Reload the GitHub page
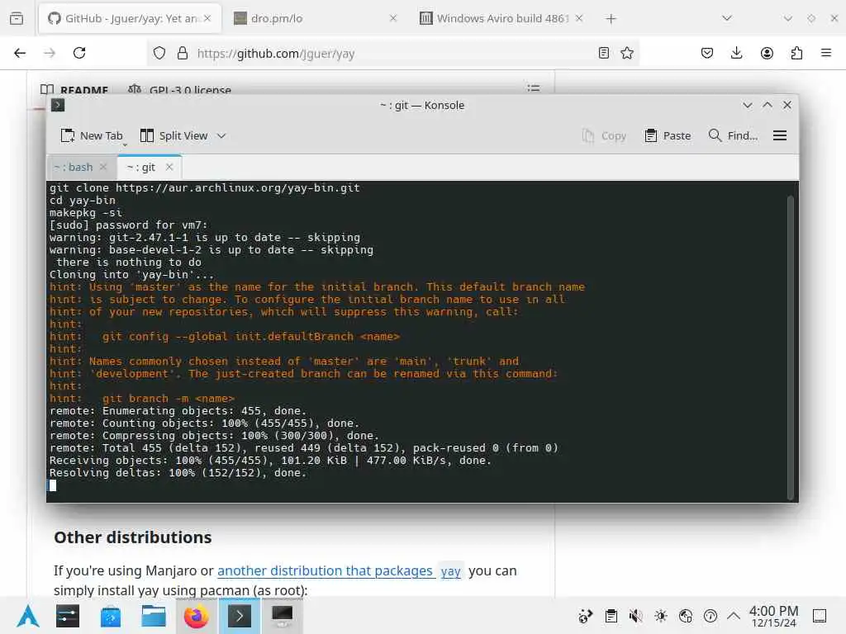Image resolution: width=846 pixels, height=634 pixels. click(x=79, y=53)
